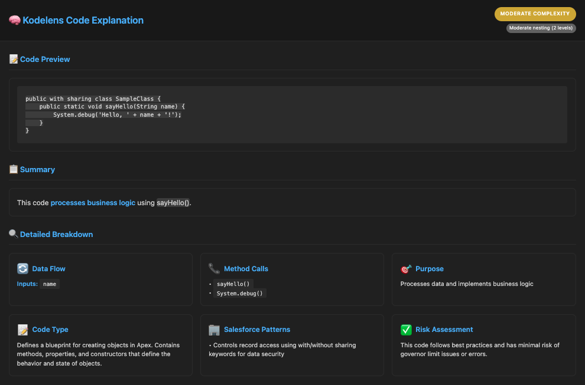Click the Risk Assessment heading text

(444, 330)
